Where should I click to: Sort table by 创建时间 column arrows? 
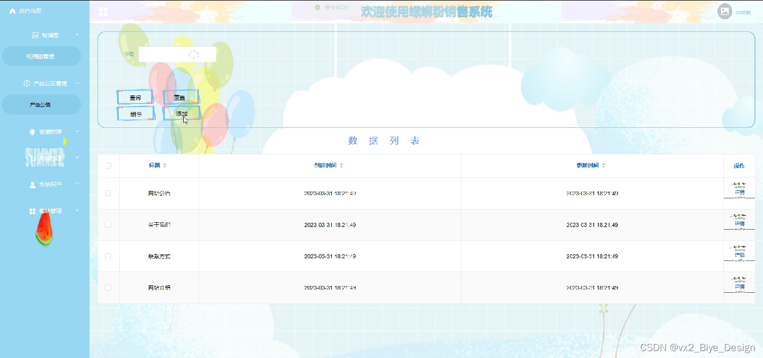[x=341, y=165]
